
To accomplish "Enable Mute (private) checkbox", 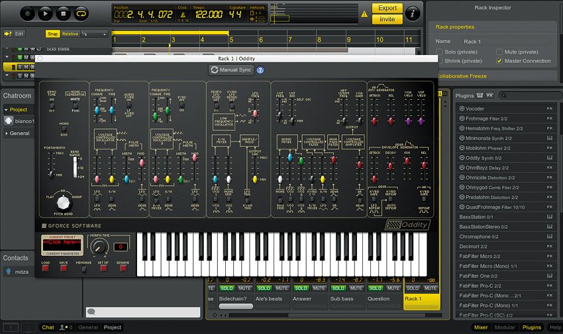I will [x=499, y=52].
